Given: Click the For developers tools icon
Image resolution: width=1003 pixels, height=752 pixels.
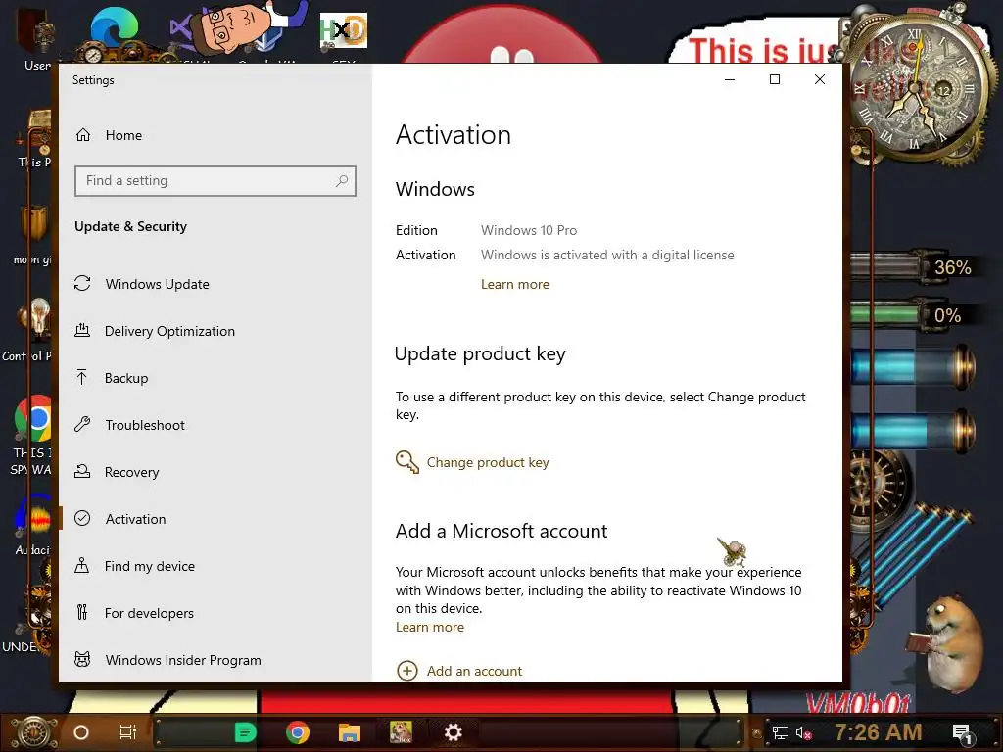Looking at the screenshot, I should [82, 613].
